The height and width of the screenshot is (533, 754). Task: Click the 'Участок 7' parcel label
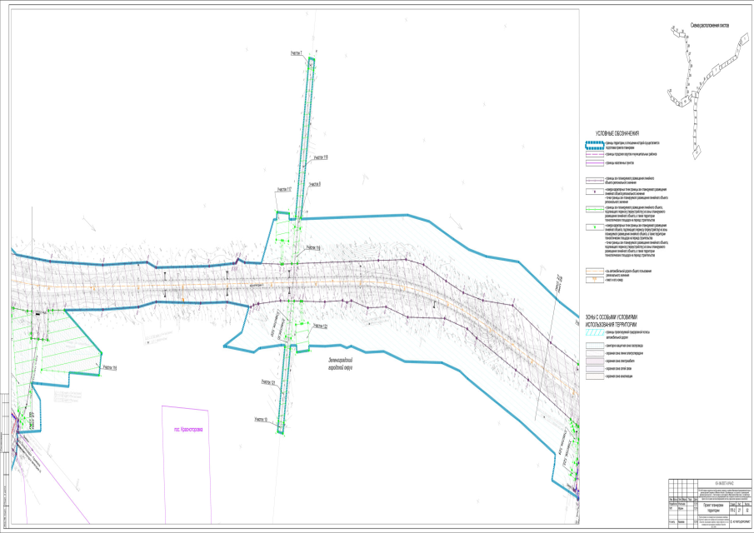(x=297, y=53)
